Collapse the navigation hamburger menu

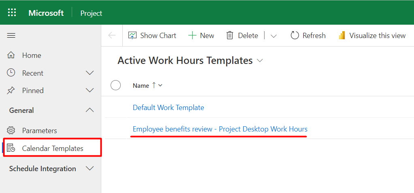point(11,35)
